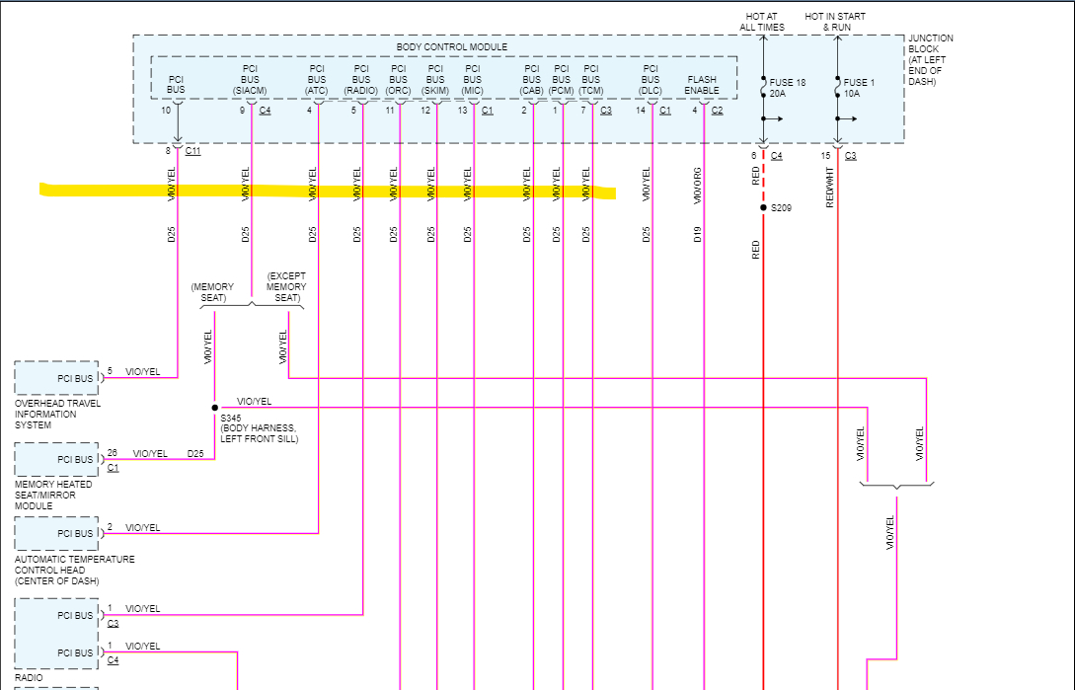Click the Except Memory Seat label

tap(286, 286)
